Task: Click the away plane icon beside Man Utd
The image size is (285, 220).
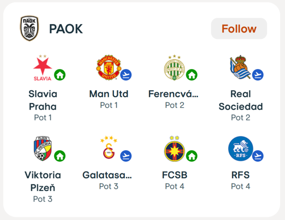Action: point(126,75)
